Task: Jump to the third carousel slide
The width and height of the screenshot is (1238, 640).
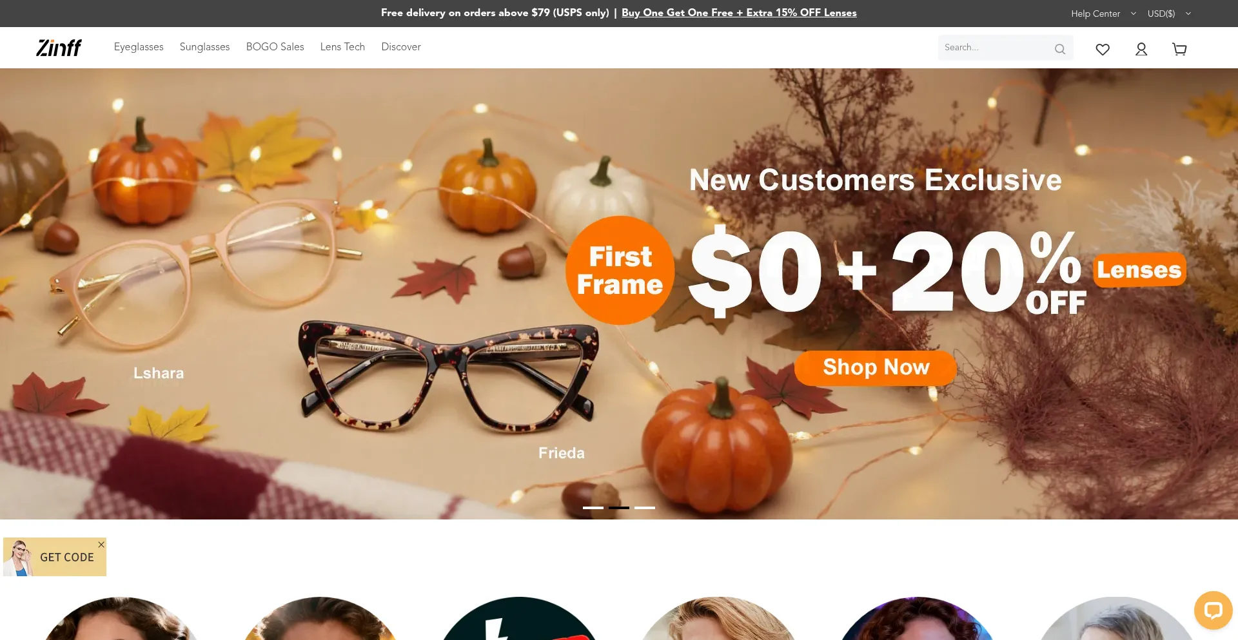Action: click(645, 508)
